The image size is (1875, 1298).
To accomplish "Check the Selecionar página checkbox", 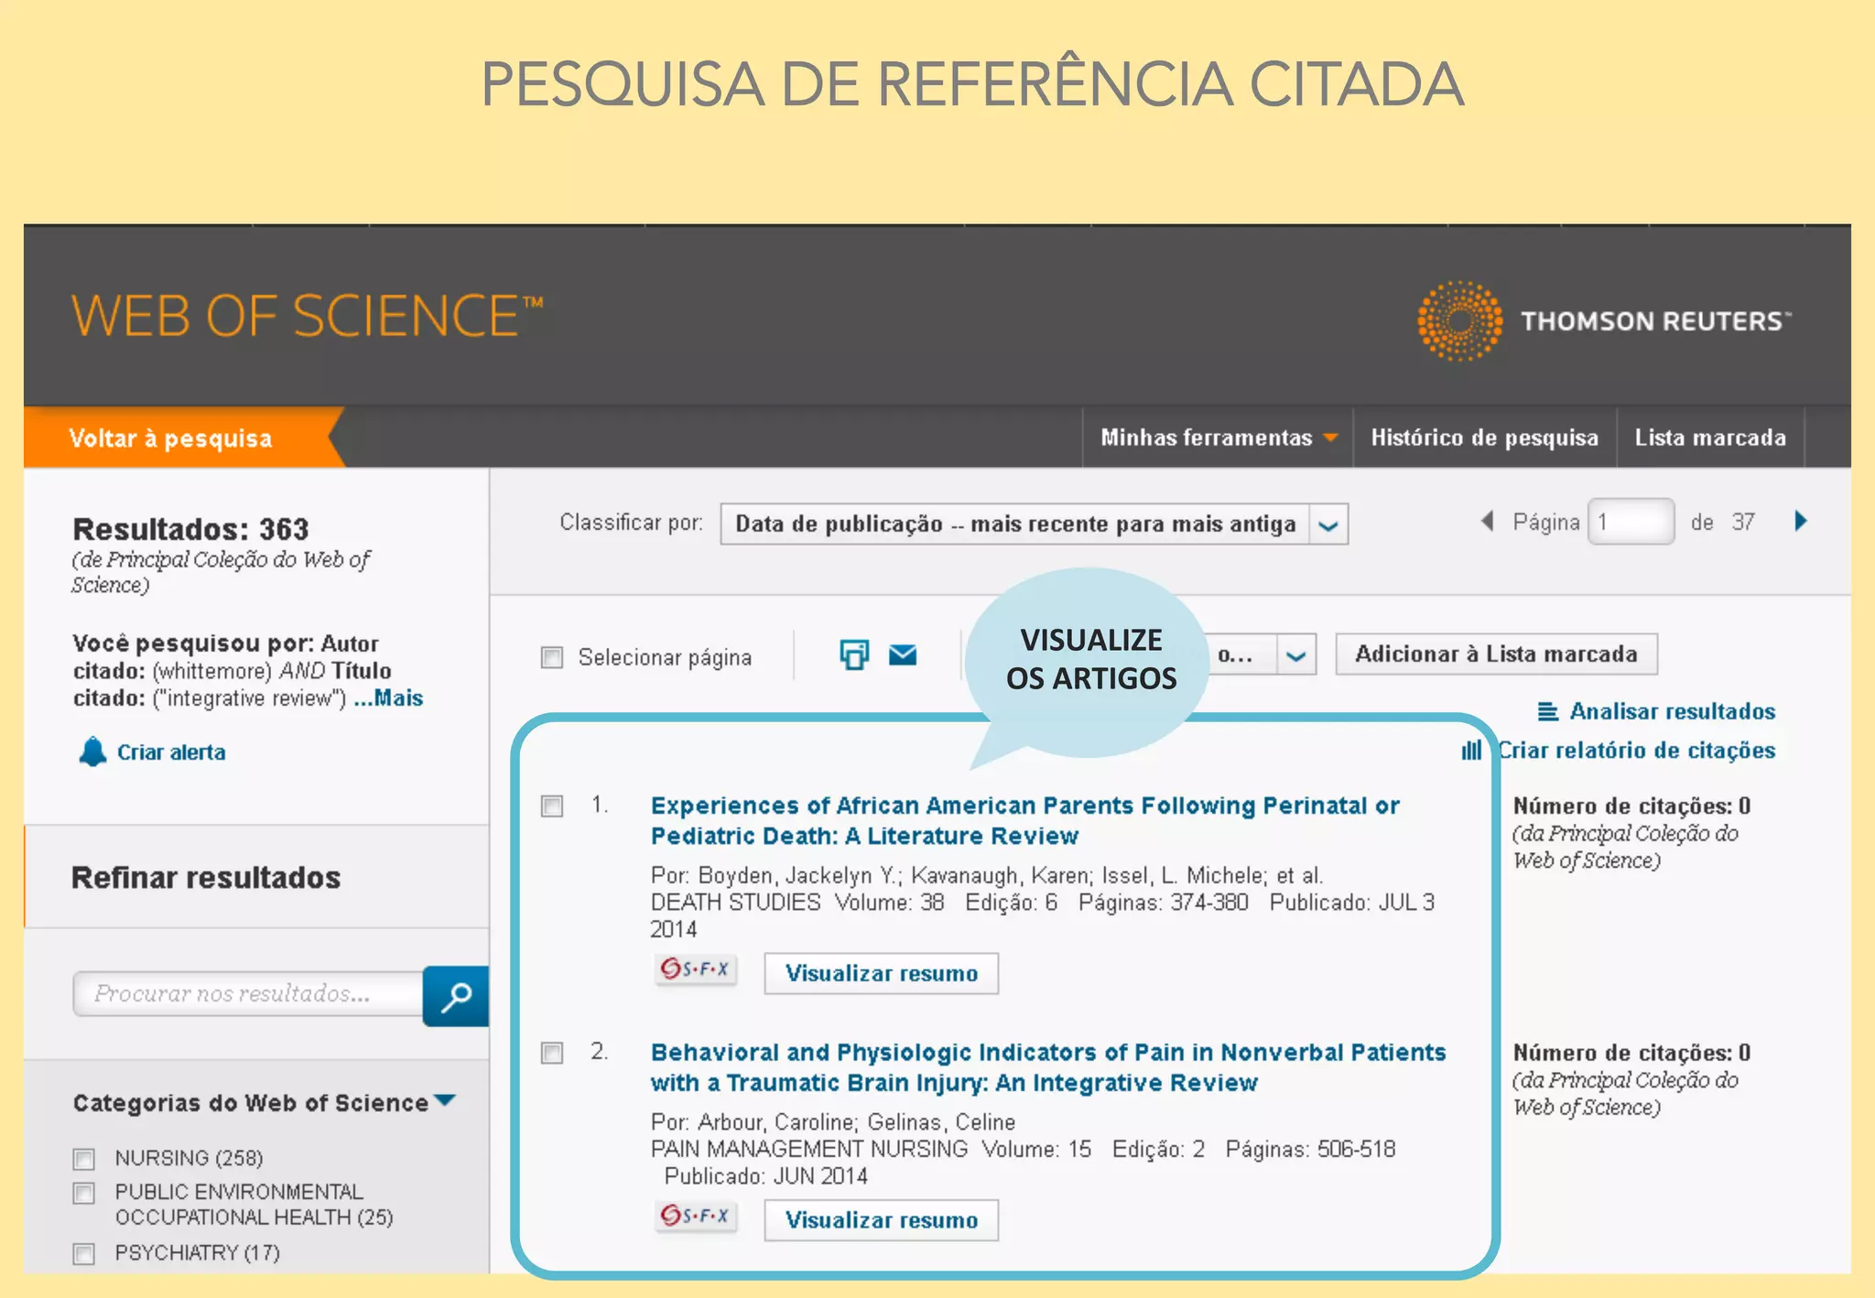I will [x=552, y=657].
